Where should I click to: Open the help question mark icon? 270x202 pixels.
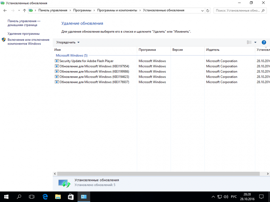click(x=264, y=42)
